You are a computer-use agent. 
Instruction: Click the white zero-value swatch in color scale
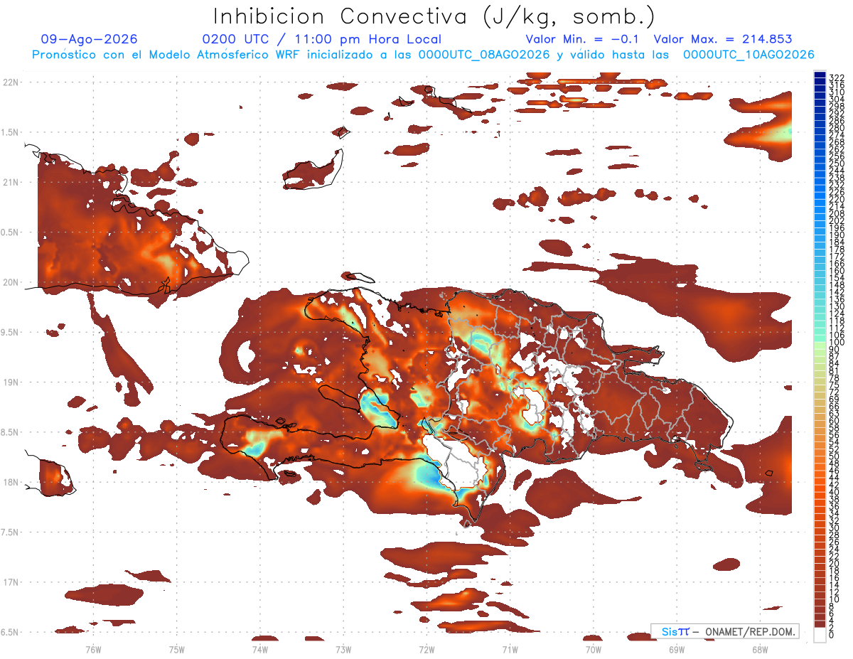coord(820,635)
